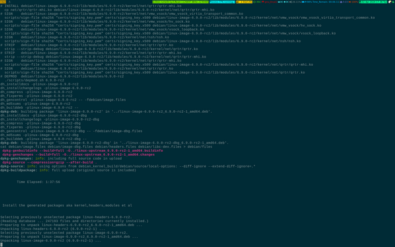Click 'dpkg-source: info: using options from' line
This screenshot has width=395, height=247.
click(128, 166)
